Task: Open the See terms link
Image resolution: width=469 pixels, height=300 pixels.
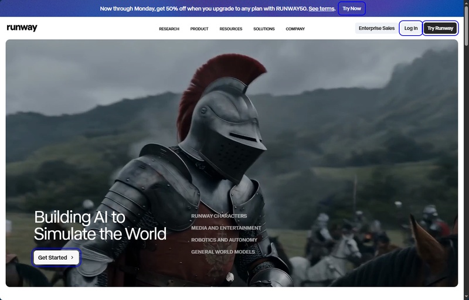Action: 322,9
